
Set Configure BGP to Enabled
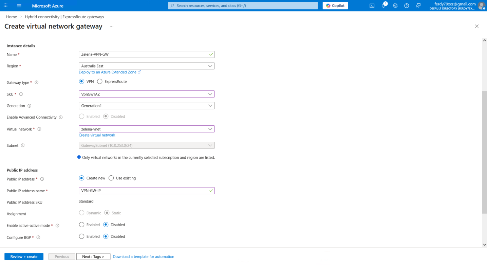[81, 236]
